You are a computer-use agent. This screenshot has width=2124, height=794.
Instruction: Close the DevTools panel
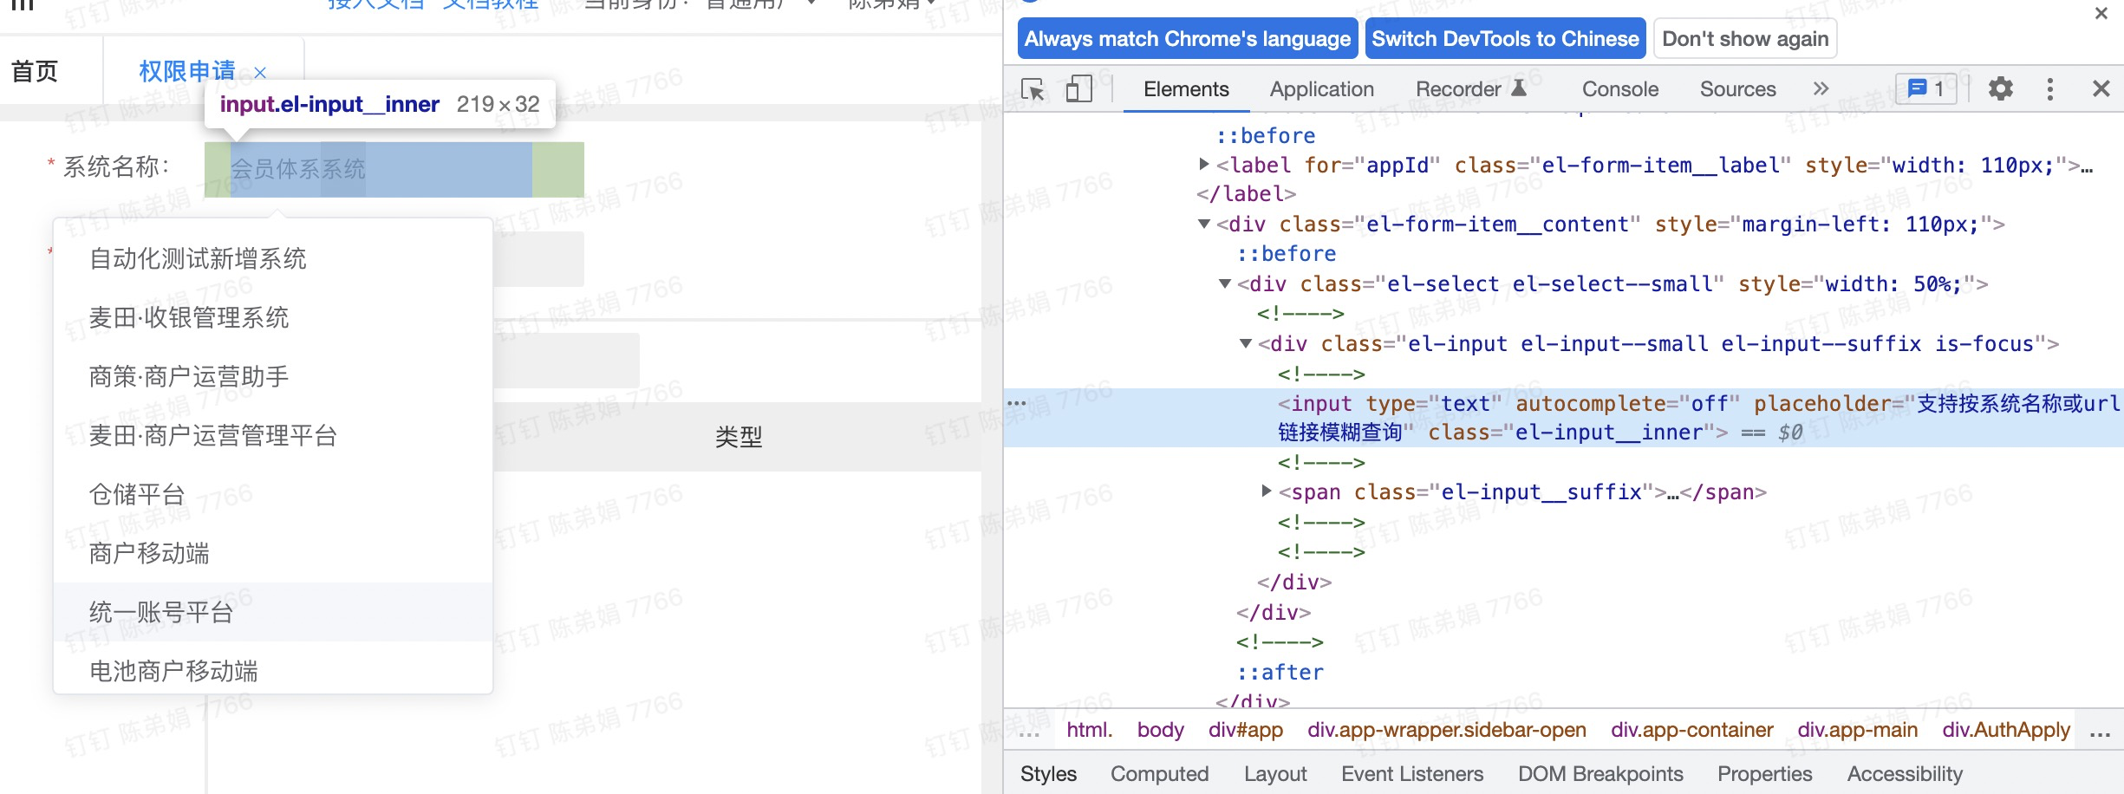click(2101, 88)
